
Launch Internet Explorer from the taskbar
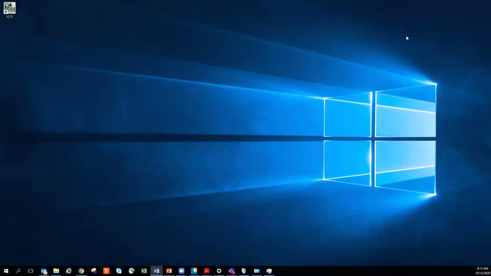(69, 271)
